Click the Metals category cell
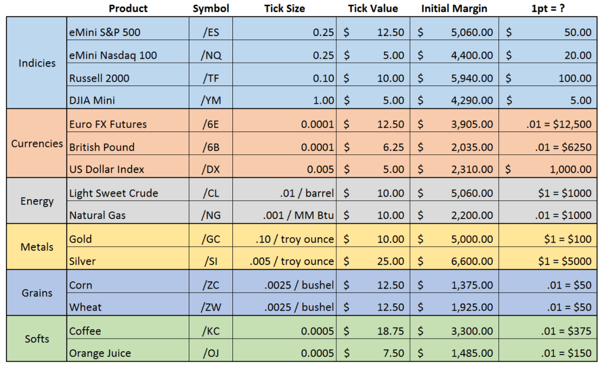This screenshot has height=367, width=604. [37, 247]
